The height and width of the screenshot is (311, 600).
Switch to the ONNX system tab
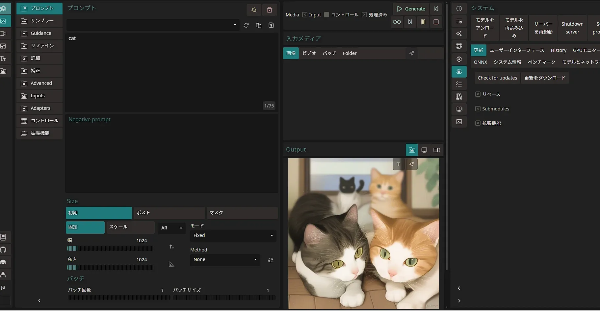click(x=480, y=62)
